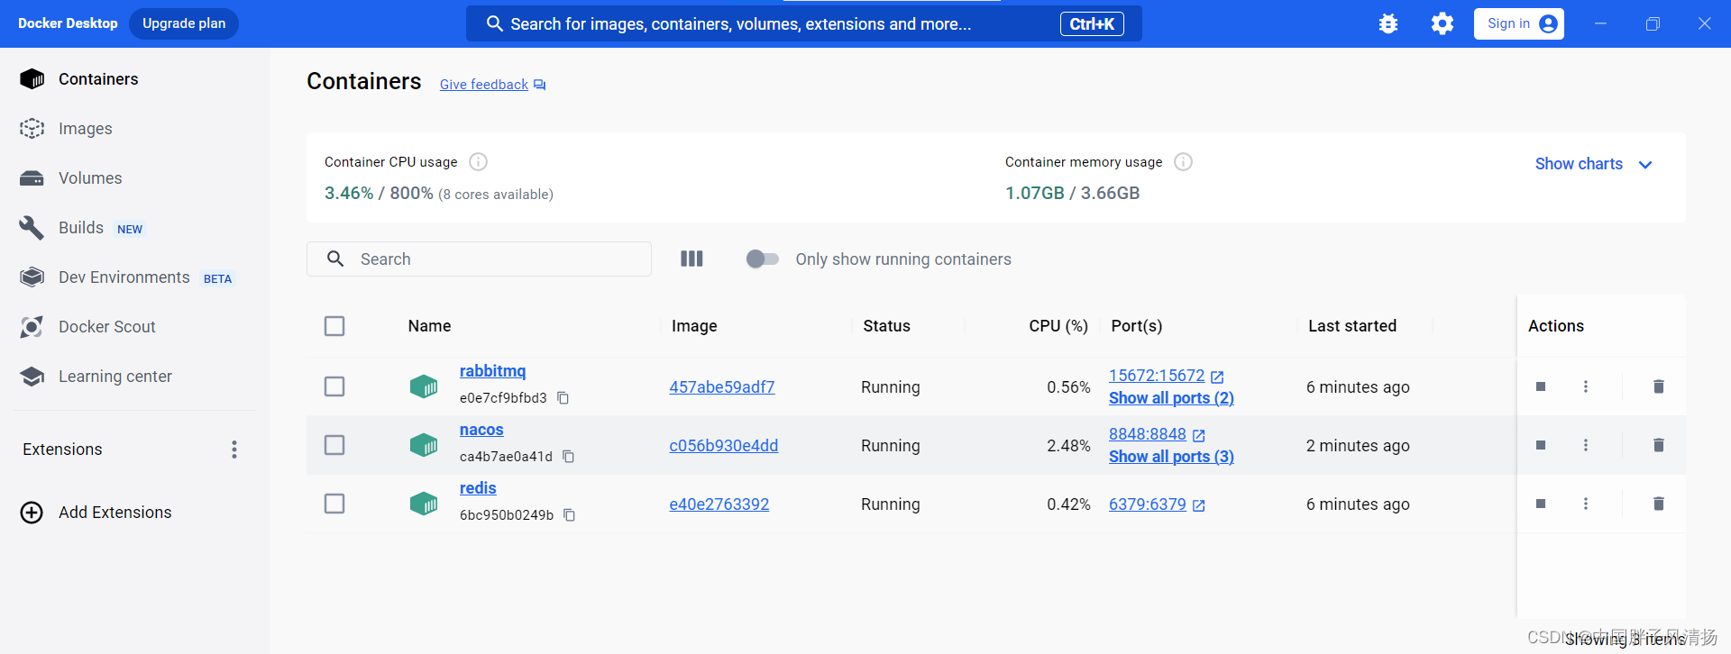Open the settings gear icon
The width and height of the screenshot is (1731, 654).
pyautogui.click(x=1442, y=23)
